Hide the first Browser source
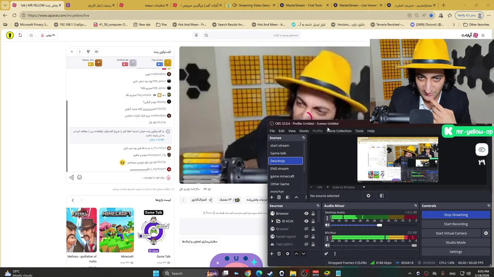This screenshot has height=277, width=494. [x=306, y=214]
